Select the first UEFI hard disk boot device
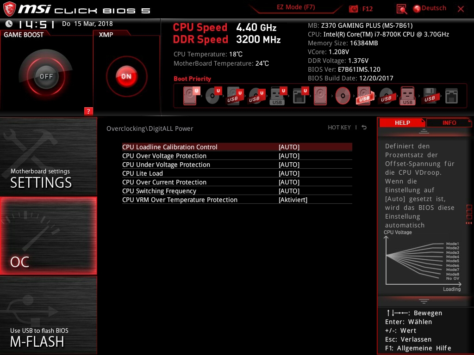The width and height of the screenshot is (474, 355). point(191,96)
